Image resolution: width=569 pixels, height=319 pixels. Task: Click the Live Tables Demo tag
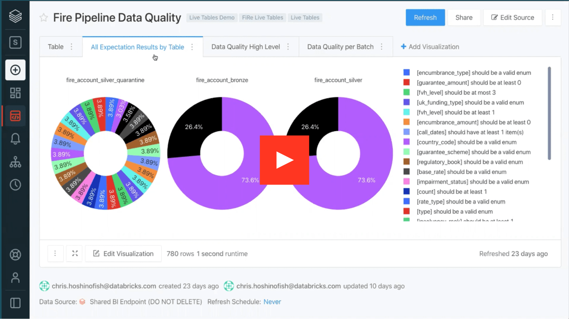point(212,18)
